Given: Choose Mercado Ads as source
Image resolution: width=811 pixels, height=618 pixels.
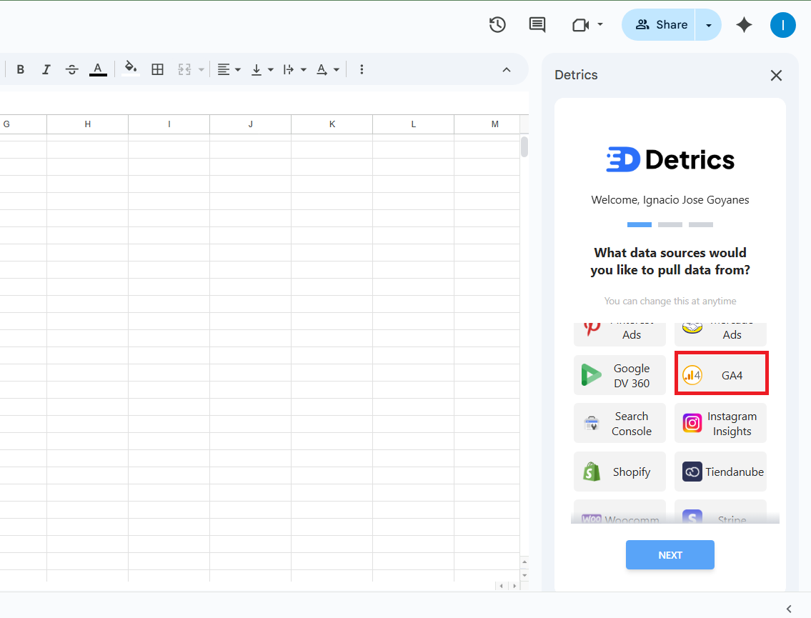Looking at the screenshot, I should [720, 330].
